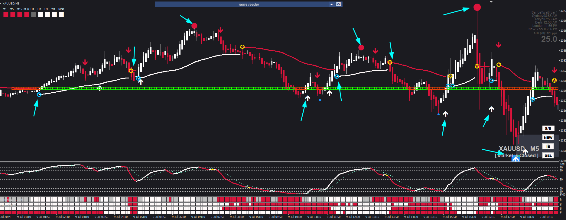Select the M30 timeframe label
Viewport: 566px width, 220px height.
[26, 9]
